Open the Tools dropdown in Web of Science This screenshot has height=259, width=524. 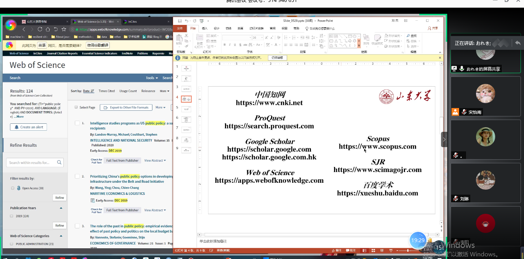(x=152, y=78)
